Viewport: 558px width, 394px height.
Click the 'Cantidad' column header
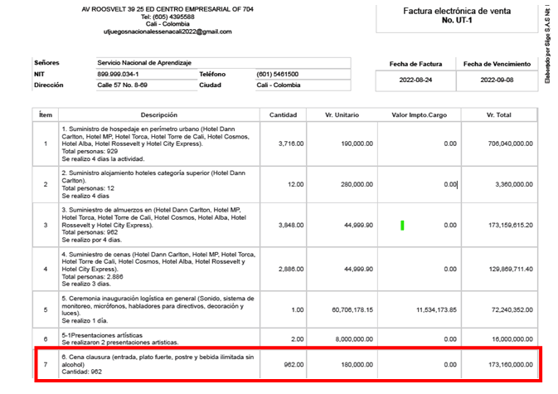click(x=283, y=115)
